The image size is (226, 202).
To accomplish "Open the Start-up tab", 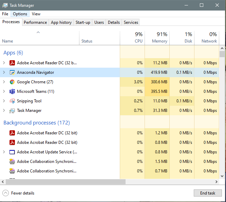I will [83, 22].
